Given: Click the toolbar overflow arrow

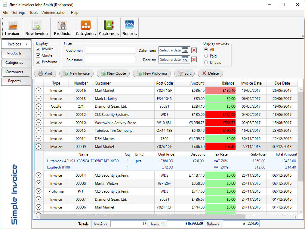Looking at the screenshot, I should (303, 36).
